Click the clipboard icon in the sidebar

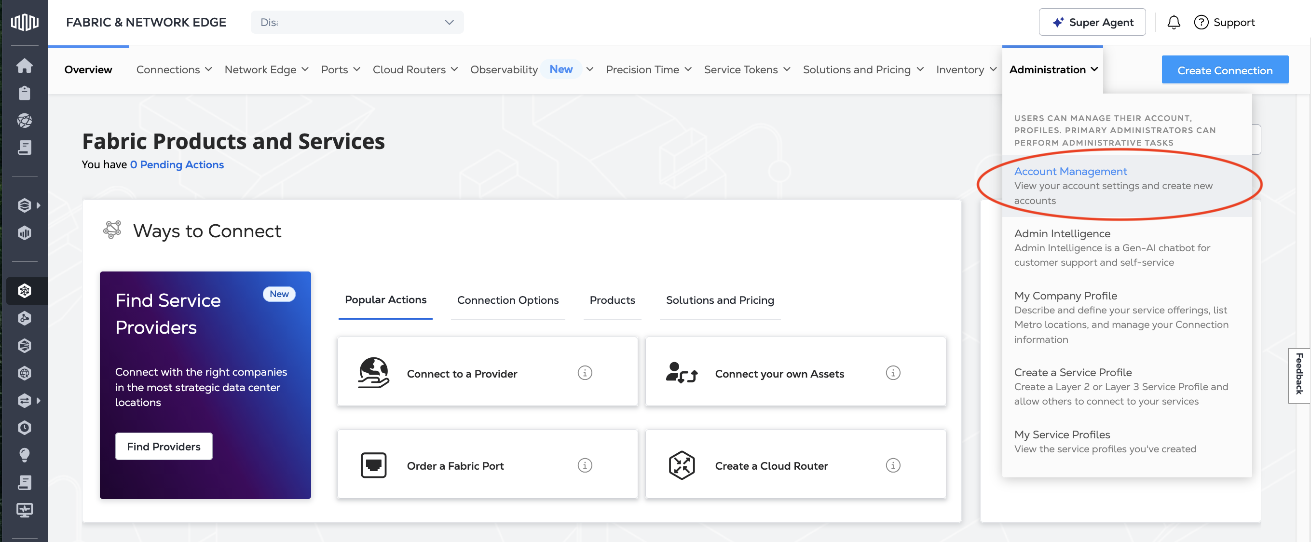pos(25,93)
